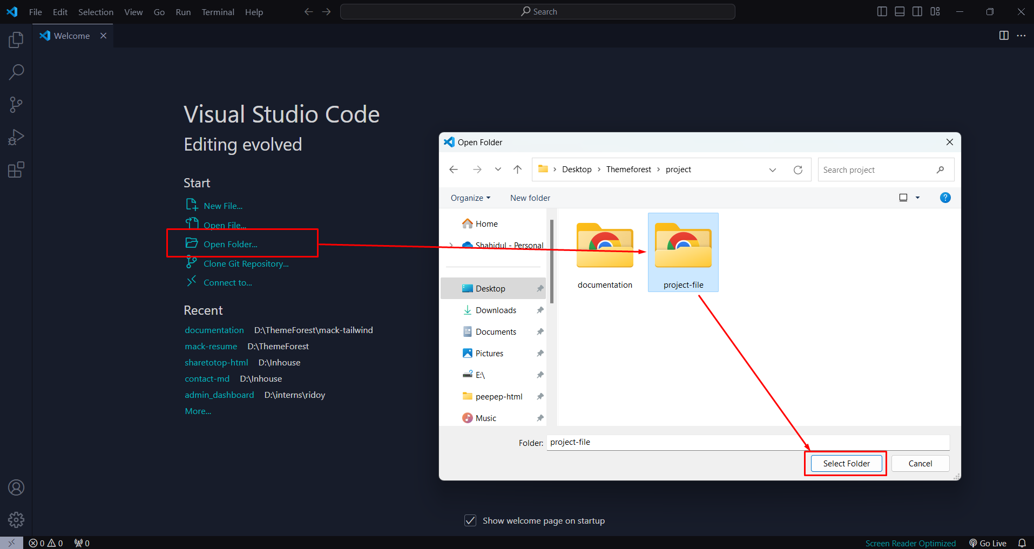Open the Help menu
The image size is (1034, 549).
click(254, 12)
